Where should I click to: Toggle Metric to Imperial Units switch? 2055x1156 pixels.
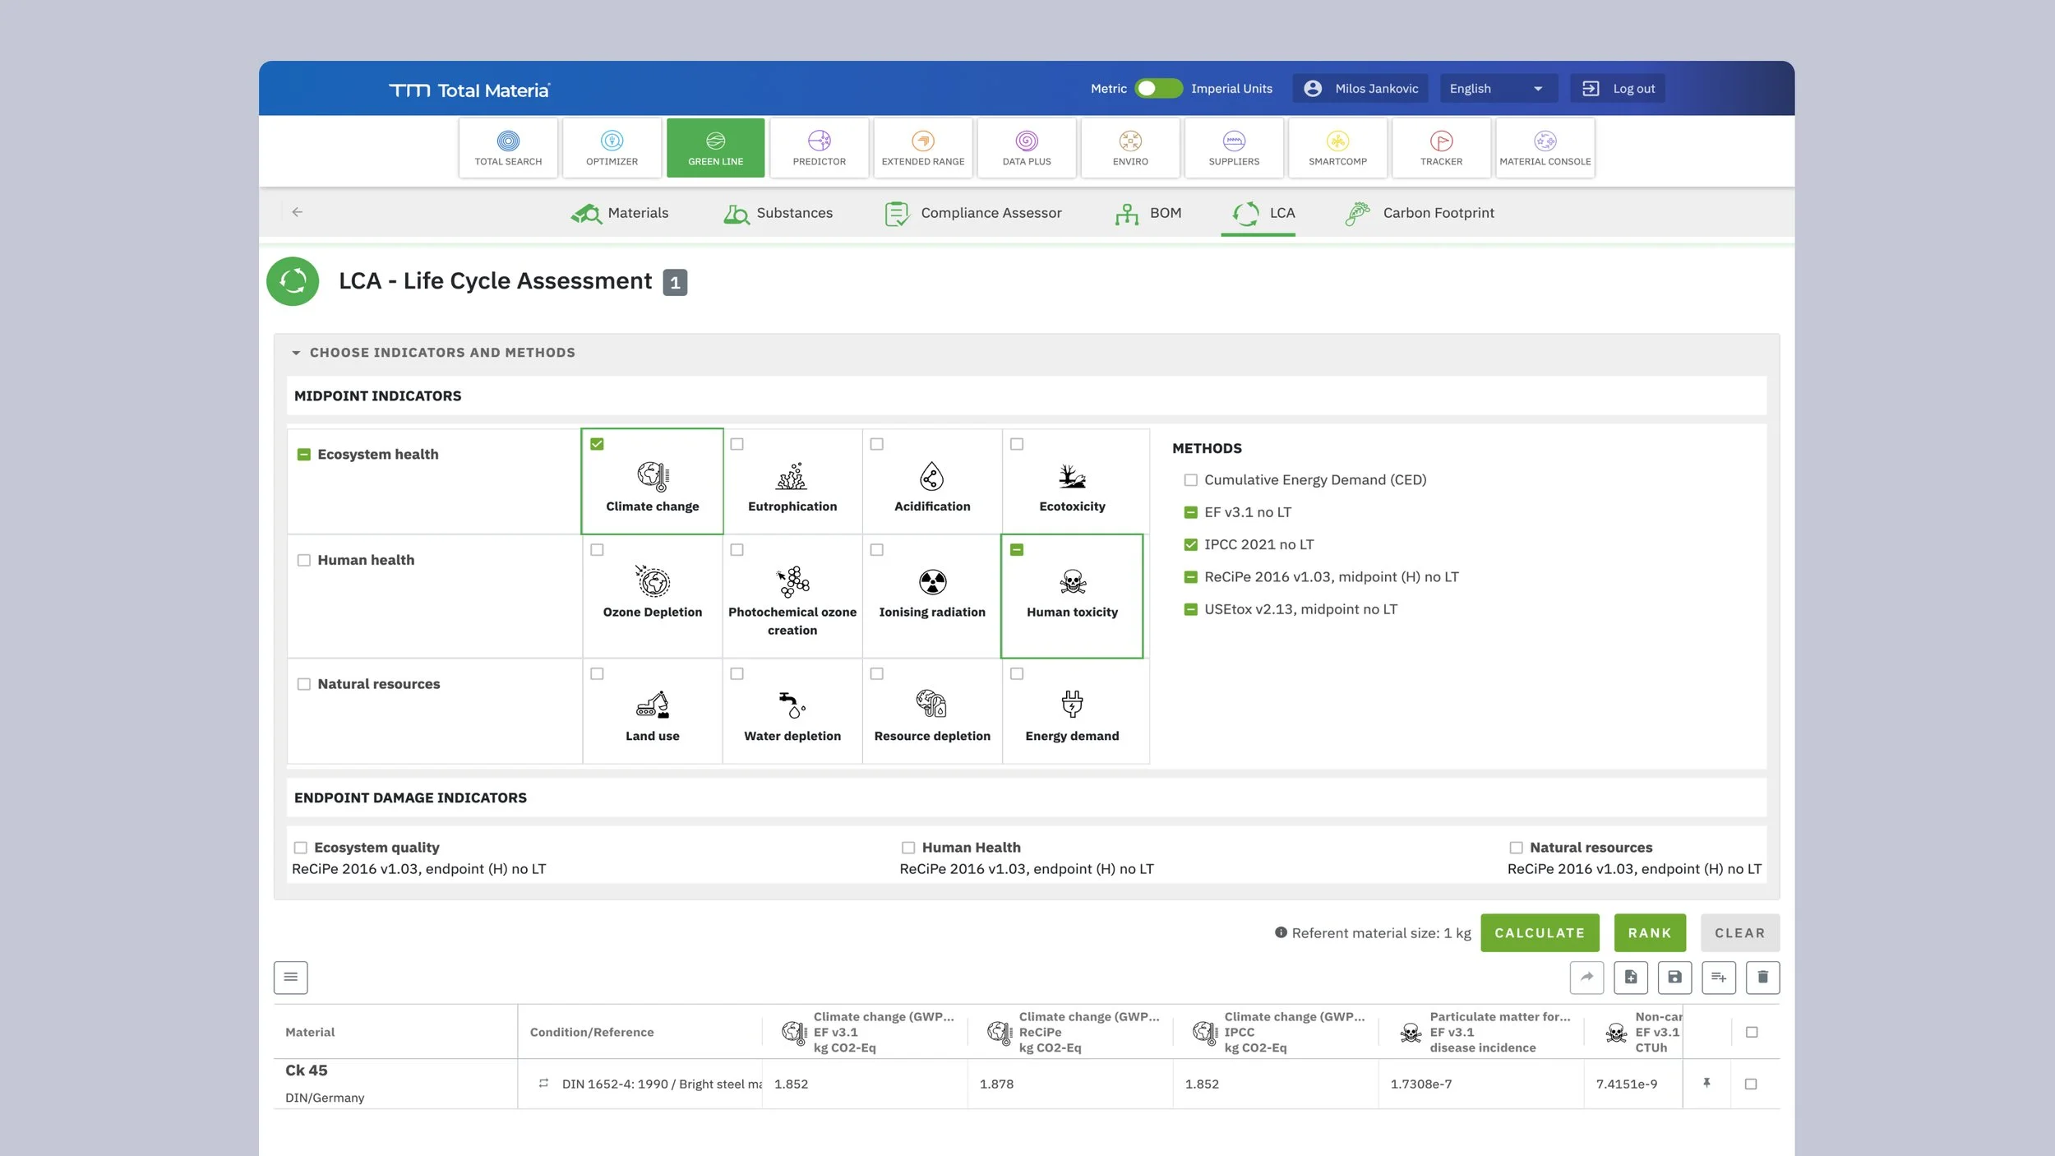click(1157, 89)
